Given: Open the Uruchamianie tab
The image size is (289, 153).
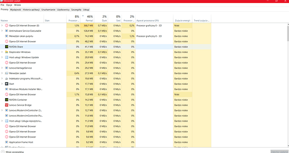Looking at the screenshot, I should pyautogui.click(x=48, y=10).
